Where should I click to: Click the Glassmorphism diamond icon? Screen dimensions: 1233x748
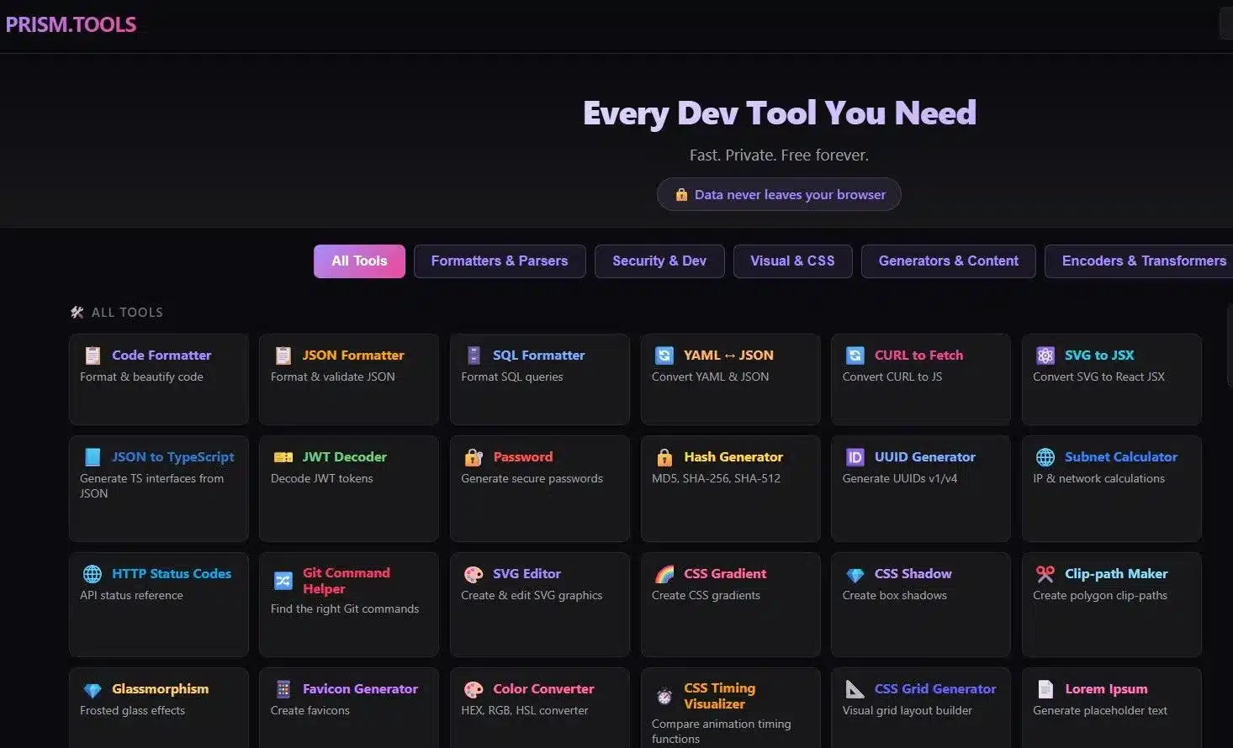[93, 688]
